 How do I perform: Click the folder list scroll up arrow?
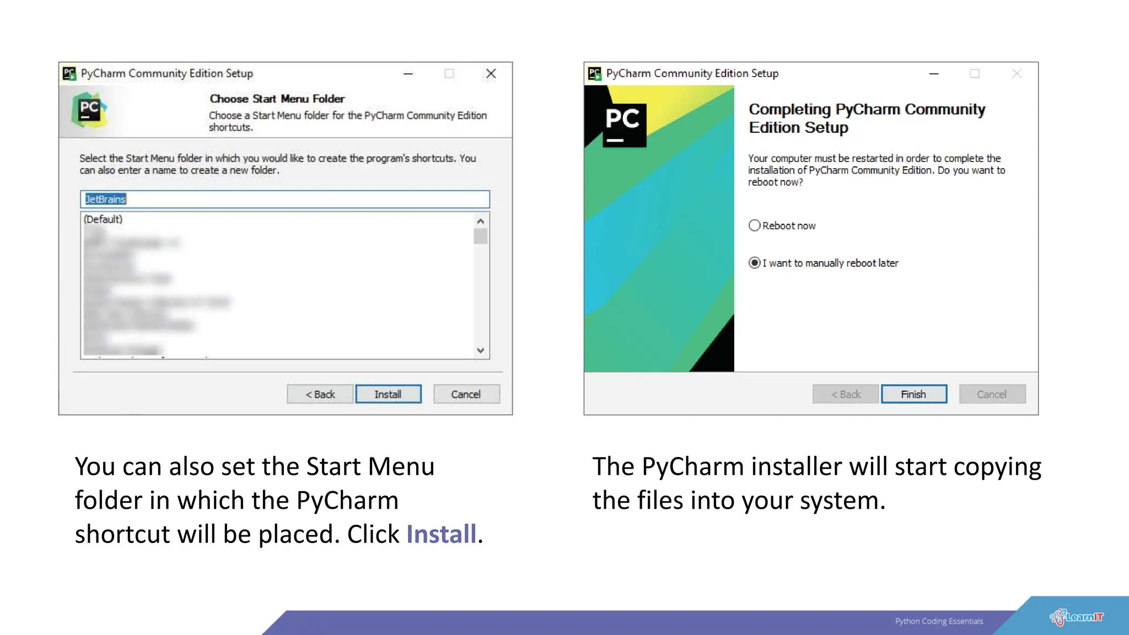coord(481,221)
